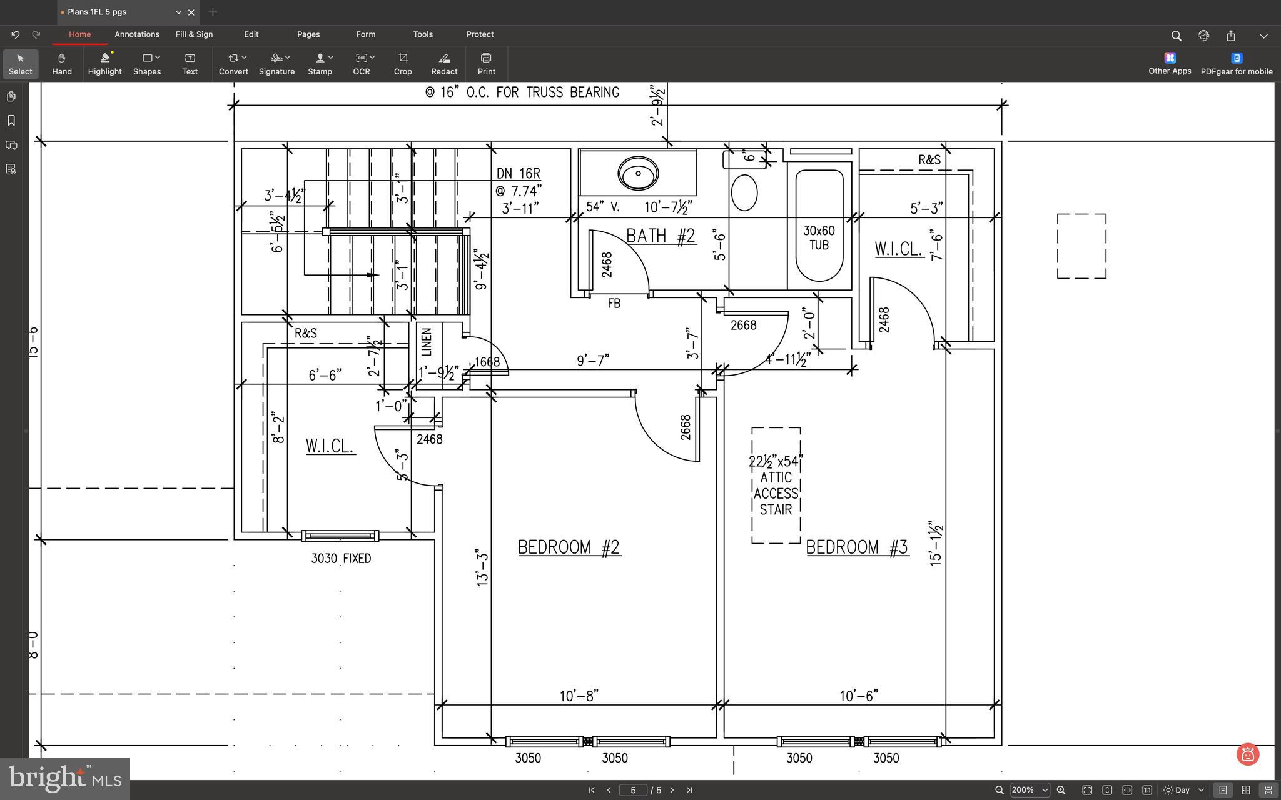Click the Highlight tool icon
This screenshot has height=800, width=1281.
click(x=104, y=58)
